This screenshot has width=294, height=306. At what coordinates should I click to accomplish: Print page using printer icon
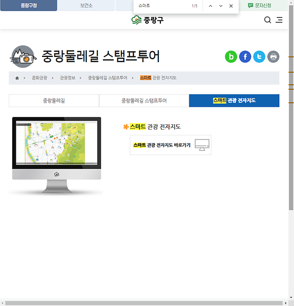click(x=273, y=57)
